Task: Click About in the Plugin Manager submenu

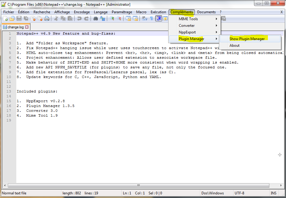Action: (x=234, y=46)
